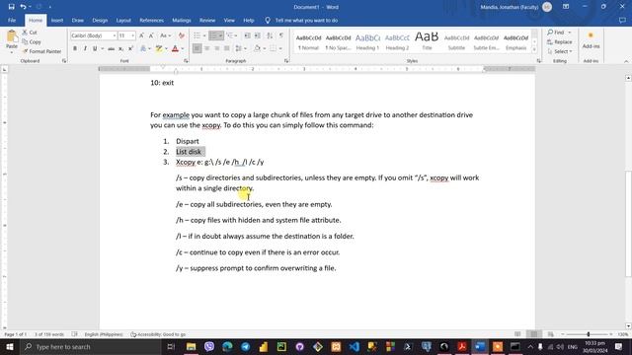This screenshot has width=632, height=355.
Task: Open the File menu tab
Action: [12, 20]
